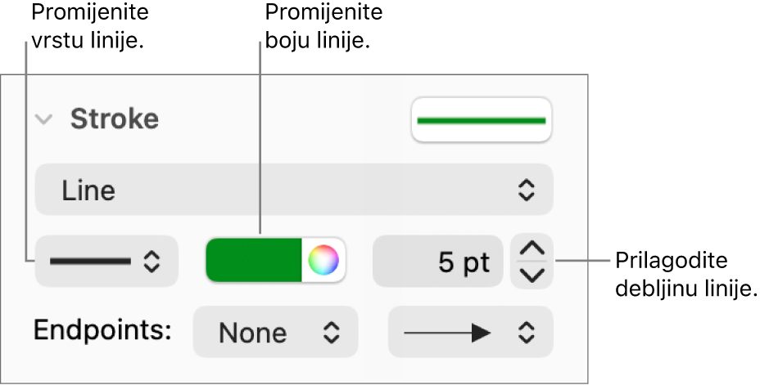Click the solid black line sample
The height and width of the screenshot is (385, 769).
click(90, 262)
